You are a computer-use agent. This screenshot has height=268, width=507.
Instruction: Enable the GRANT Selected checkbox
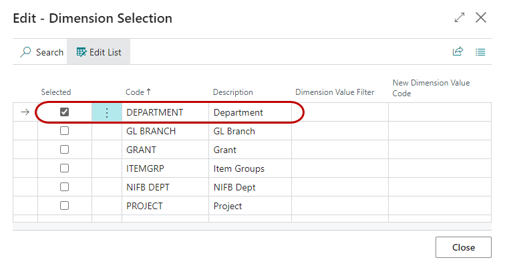tap(65, 150)
